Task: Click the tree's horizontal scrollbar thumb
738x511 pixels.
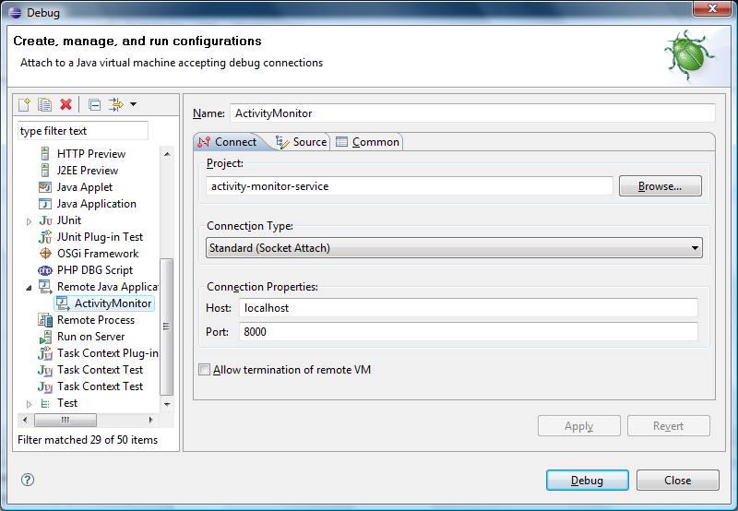Action: click(65, 420)
